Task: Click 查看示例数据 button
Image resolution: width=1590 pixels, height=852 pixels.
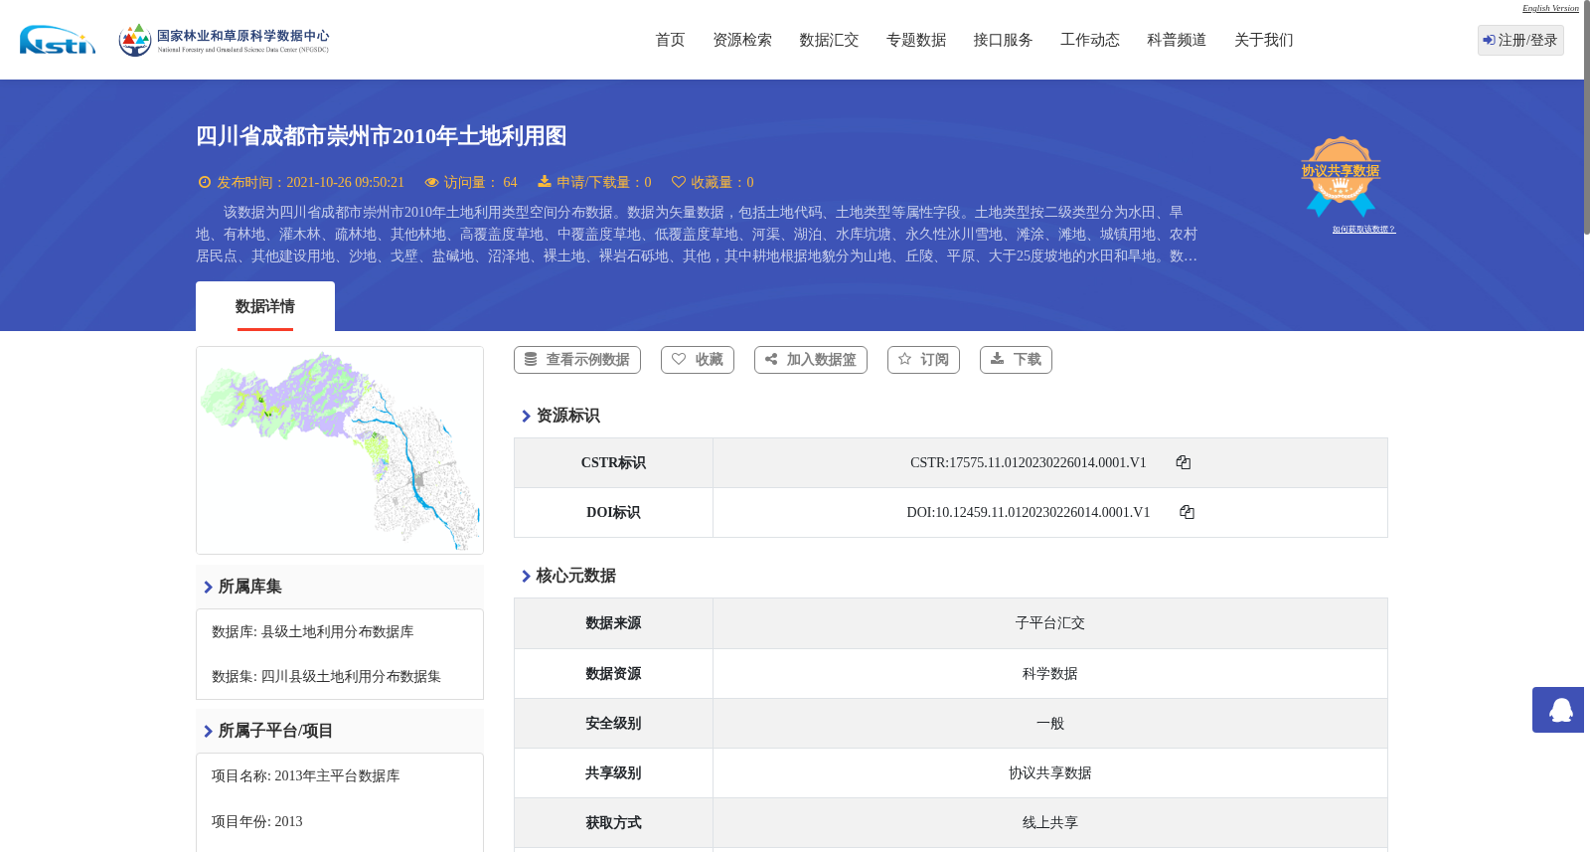Action: [x=577, y=360]
